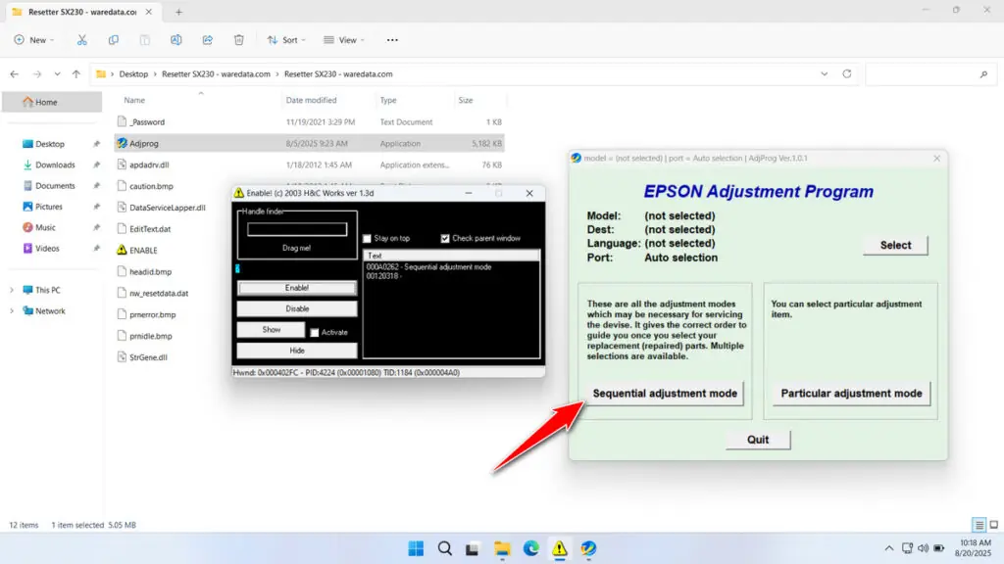The height and width of the screenshot is (564, 1004).
Task: Open the Adjustment Program from the taskbar
Action: tap(589, 548)
